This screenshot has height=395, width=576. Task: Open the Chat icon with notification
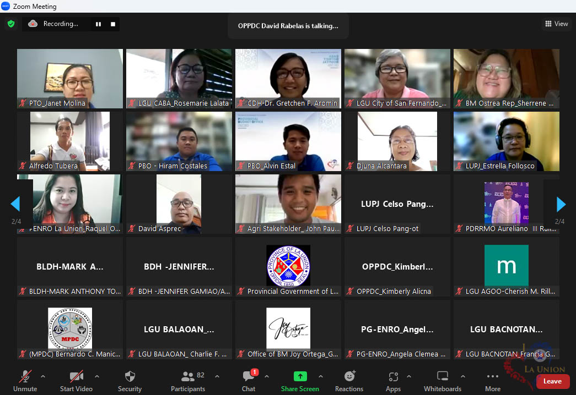[x=249, y=376]
